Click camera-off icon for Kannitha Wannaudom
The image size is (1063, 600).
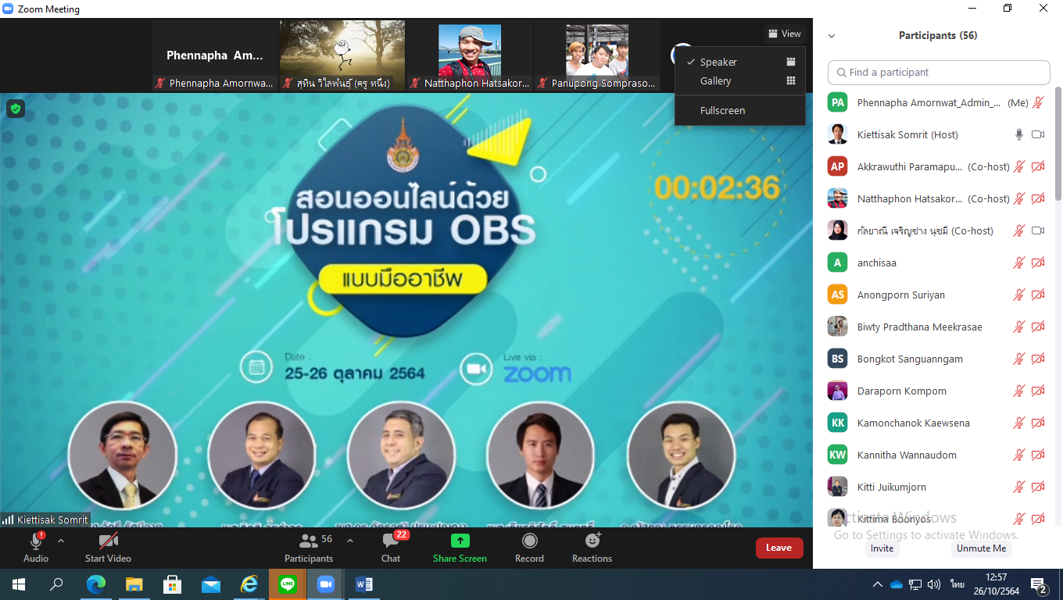(1038, 455)
